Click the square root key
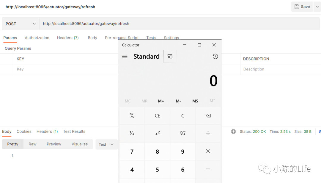The image size is (321, 183). [183, 133]
